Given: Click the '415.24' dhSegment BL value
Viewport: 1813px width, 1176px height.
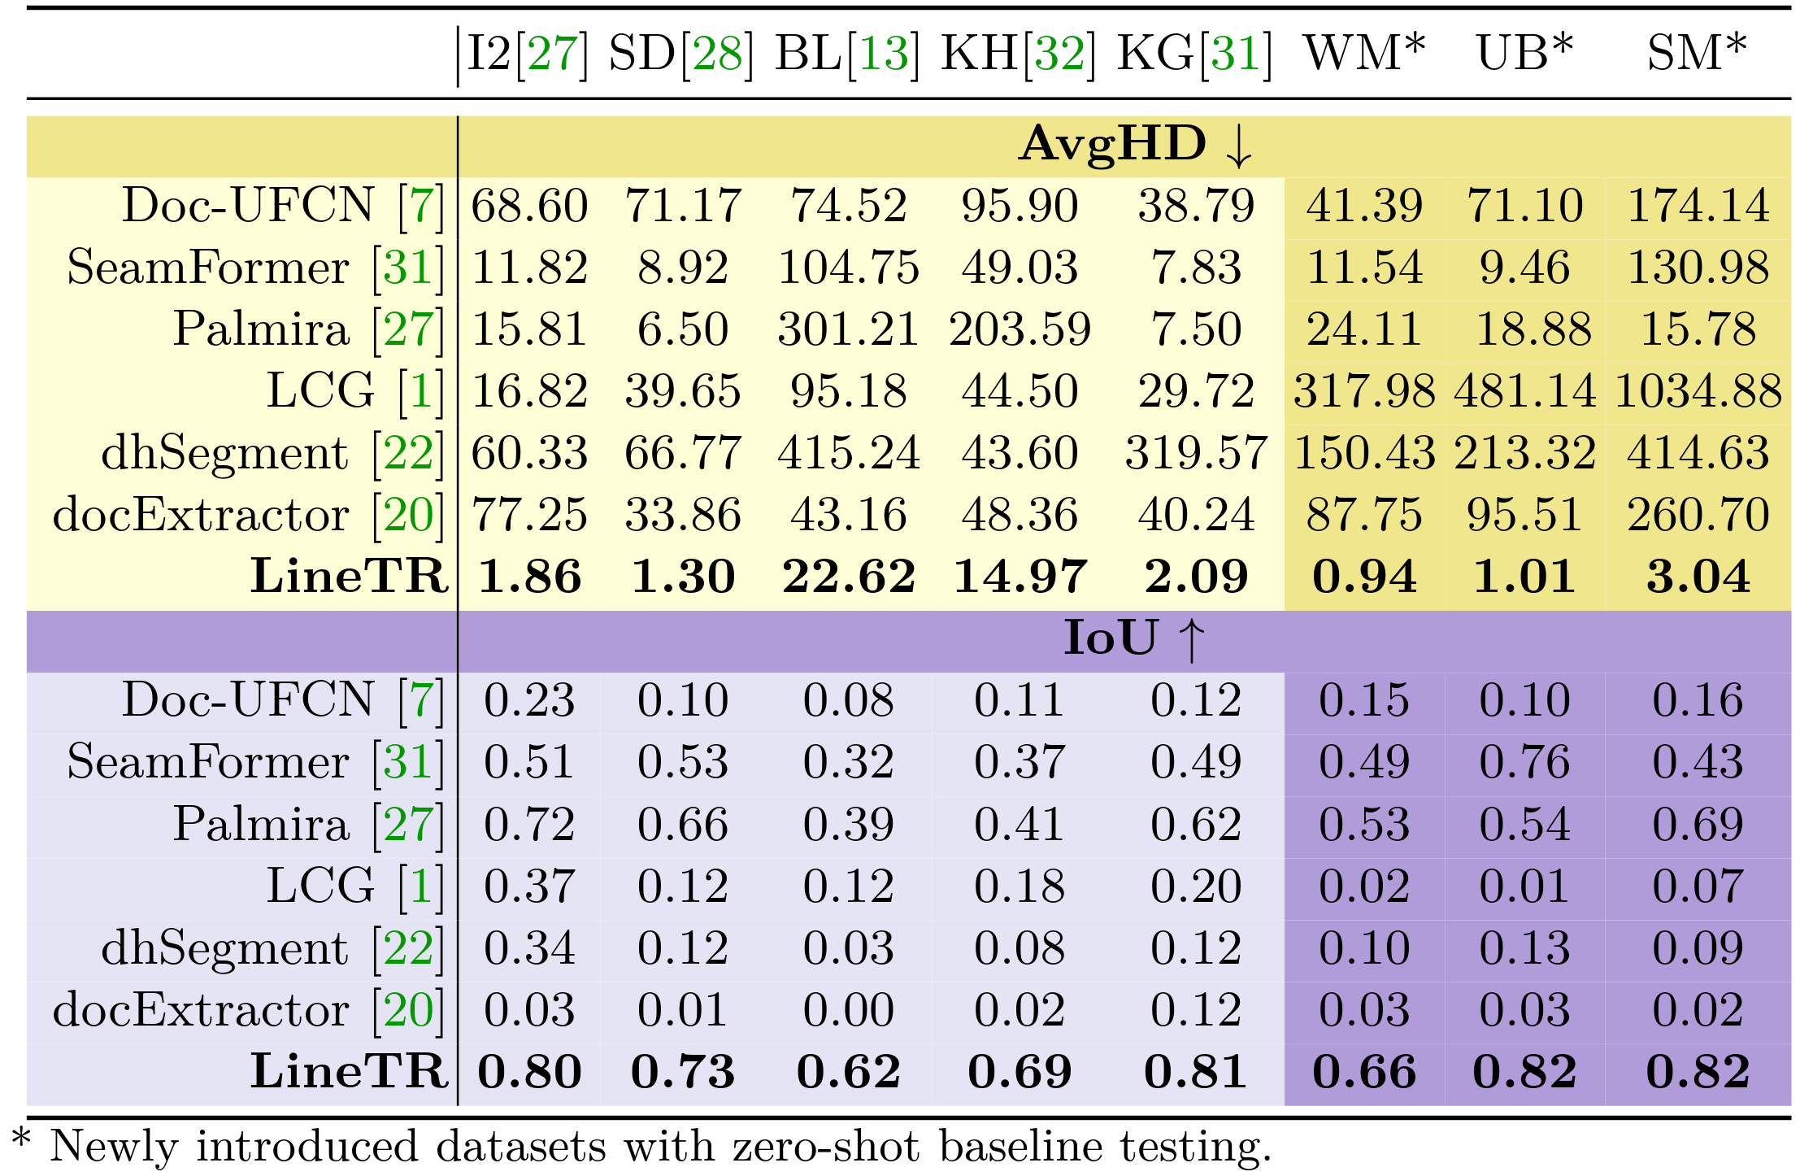Looking at the screenshot, I should [x=849, y=453].
